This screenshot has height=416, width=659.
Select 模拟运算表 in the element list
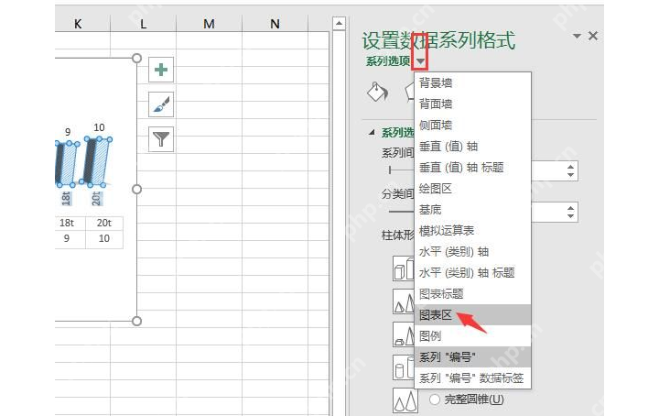point(472,231)
